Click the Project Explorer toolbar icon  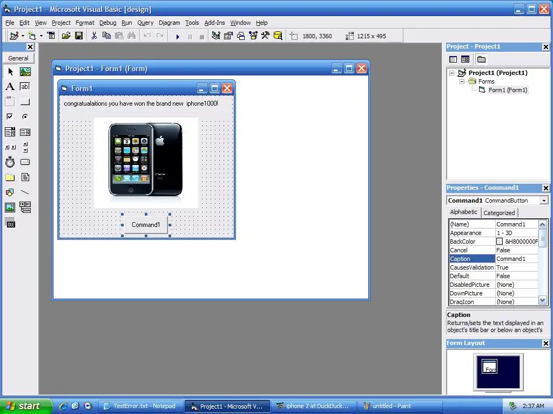[216, 36]
